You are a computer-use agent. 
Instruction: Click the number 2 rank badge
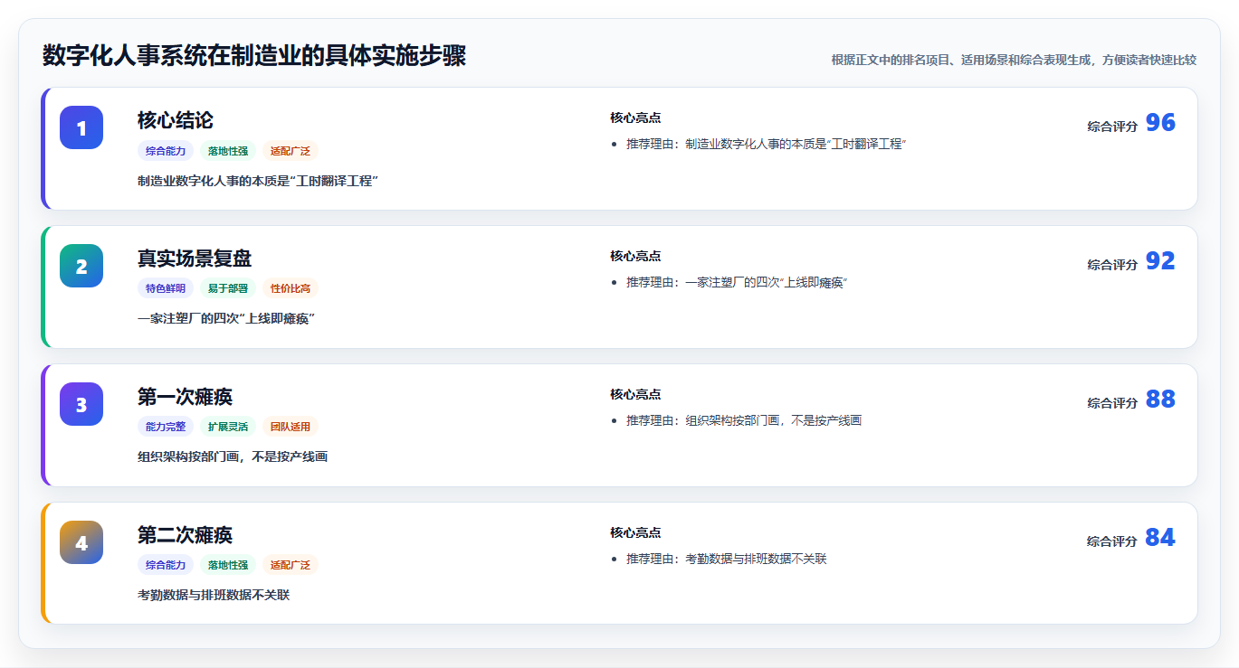(81, 266)
